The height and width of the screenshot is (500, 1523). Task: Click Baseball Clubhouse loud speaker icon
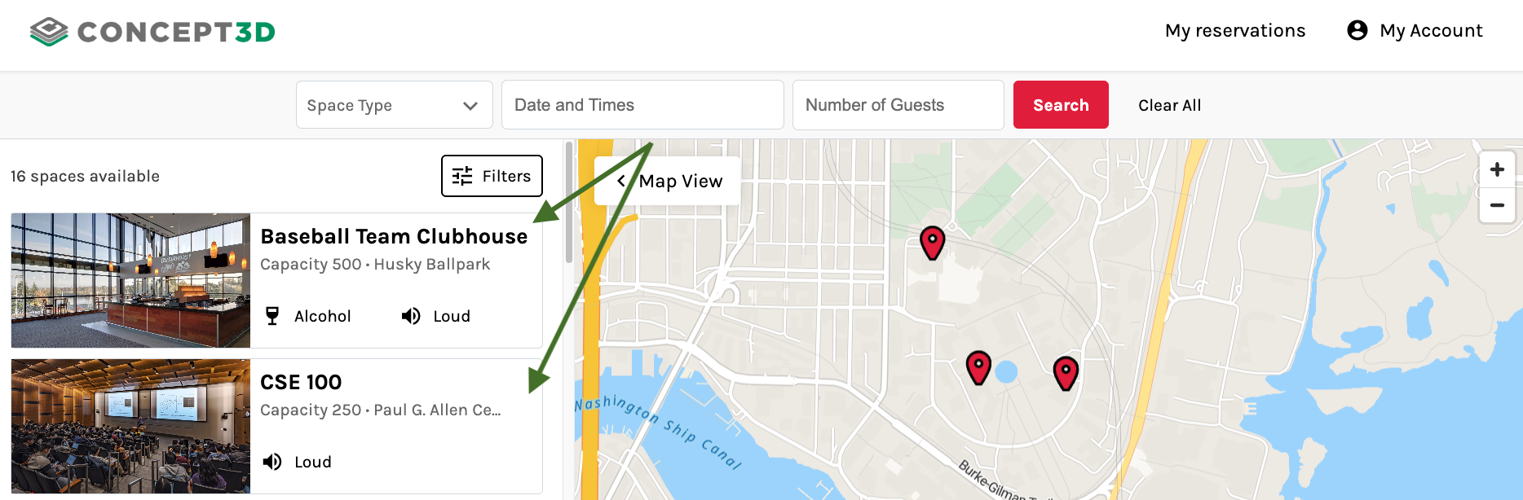click(411, 316)
